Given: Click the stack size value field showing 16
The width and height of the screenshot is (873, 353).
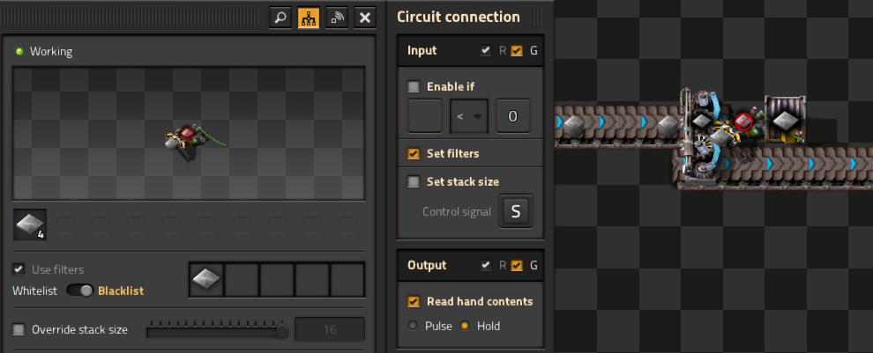Looking at the screenshot, I should (x=330, y=329).
